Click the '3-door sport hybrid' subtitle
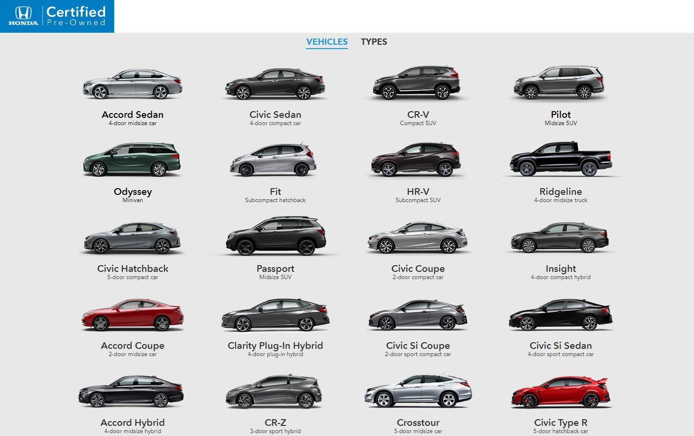Image resolution: width=694 pixels, height=436 pixels. 275,431
